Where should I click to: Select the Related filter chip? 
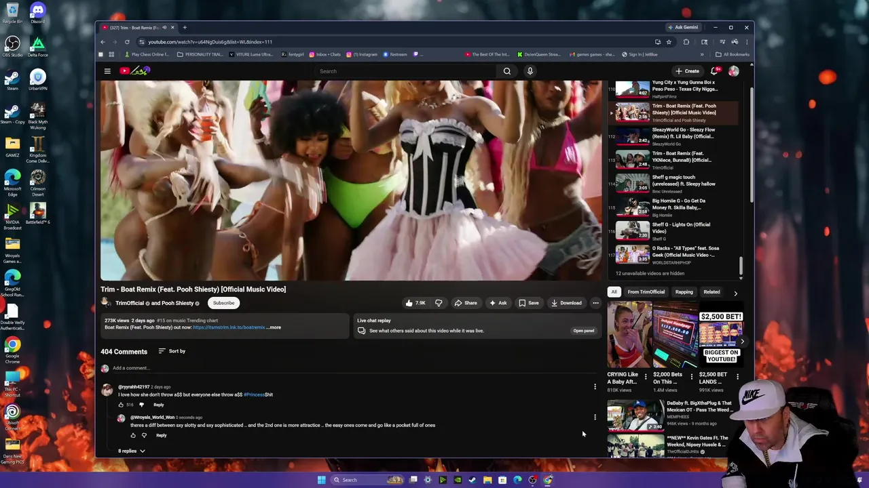pyautogui.click(x=711, y=292)
